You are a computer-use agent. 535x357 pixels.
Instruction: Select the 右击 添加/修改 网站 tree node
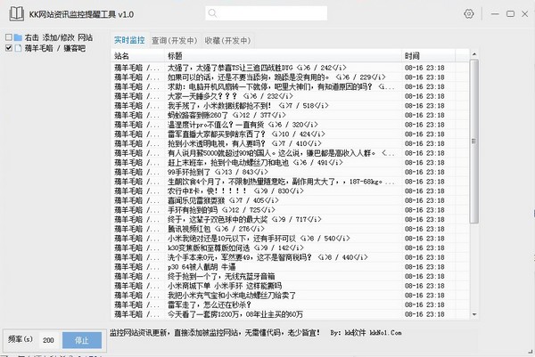(58, 37)
